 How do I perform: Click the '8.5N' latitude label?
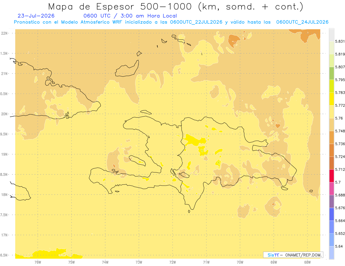[x=4, y=174]
